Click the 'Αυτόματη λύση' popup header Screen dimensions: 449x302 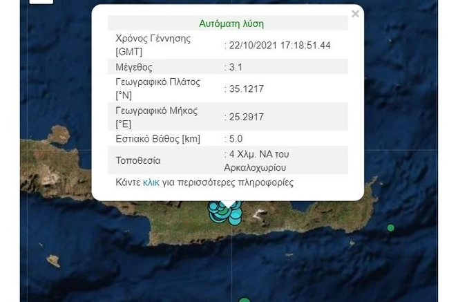pos(231,23)
